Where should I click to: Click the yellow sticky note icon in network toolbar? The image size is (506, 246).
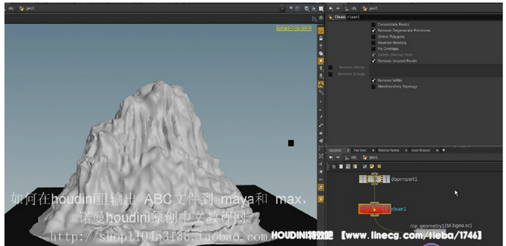(x=372, y=167)
